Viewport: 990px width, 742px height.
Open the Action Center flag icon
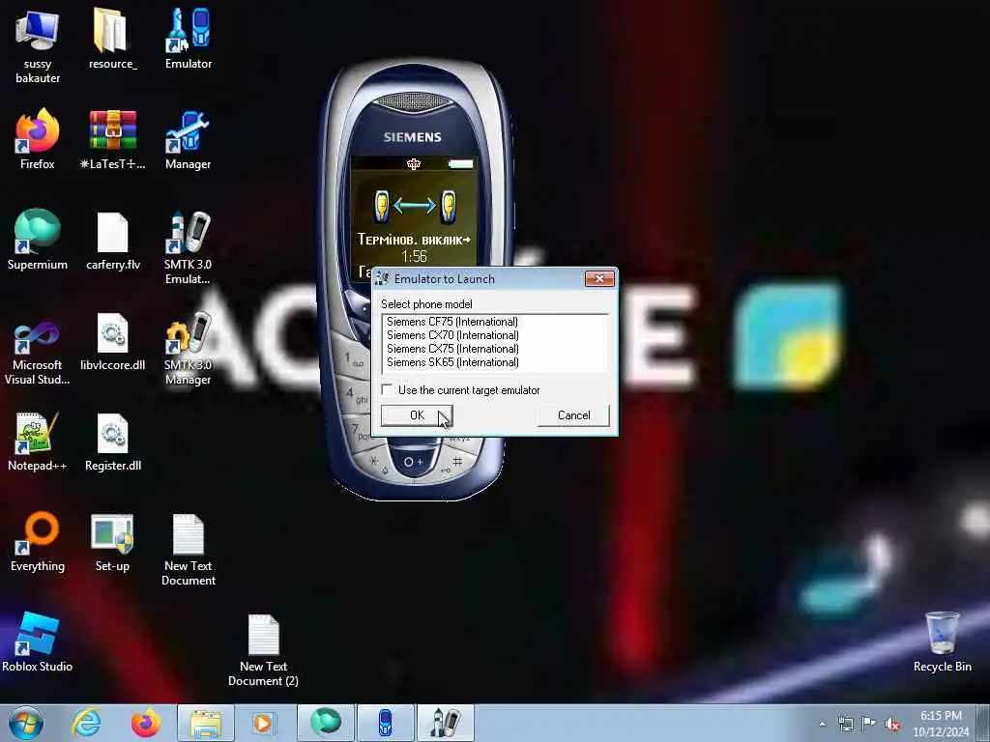pyautogui.click(x=869, y=724)
